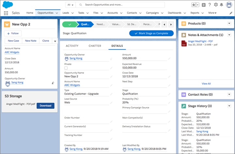Click the Salesforce cloud logo
The image size is (235, 154).
pyautogui.click(x=8, y=5)
